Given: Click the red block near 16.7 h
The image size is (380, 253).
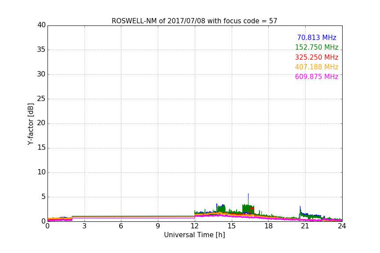Looking at the screenshot, I should point(252,209).
